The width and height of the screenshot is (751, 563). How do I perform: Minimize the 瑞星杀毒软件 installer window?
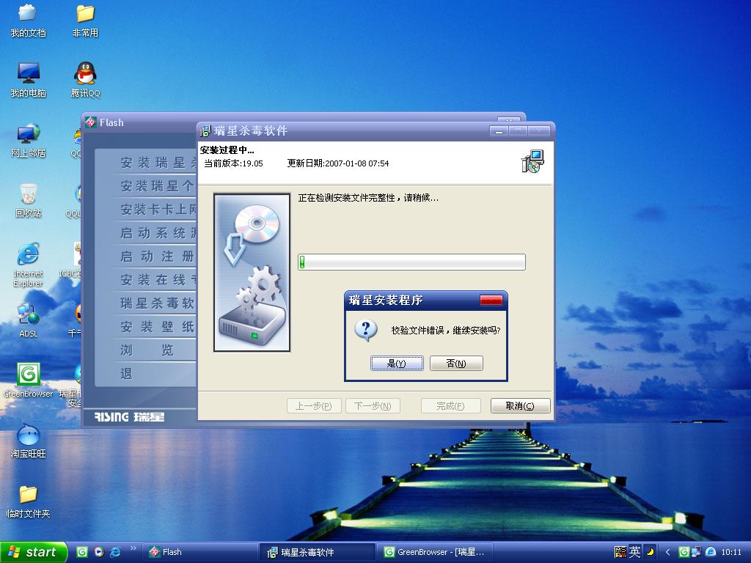[x=499, y=131]
